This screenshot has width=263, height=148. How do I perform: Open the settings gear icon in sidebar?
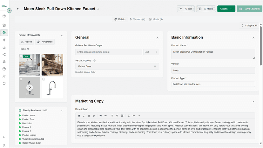[x=4, y=62]
